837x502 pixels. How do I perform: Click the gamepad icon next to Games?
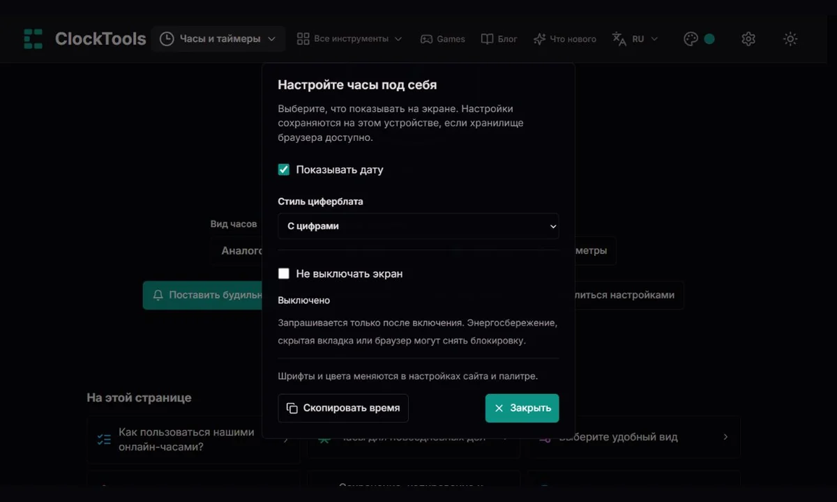[425, 39]
